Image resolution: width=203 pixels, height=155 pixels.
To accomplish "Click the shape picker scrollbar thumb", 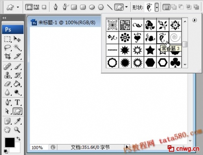I will (185, 44).
